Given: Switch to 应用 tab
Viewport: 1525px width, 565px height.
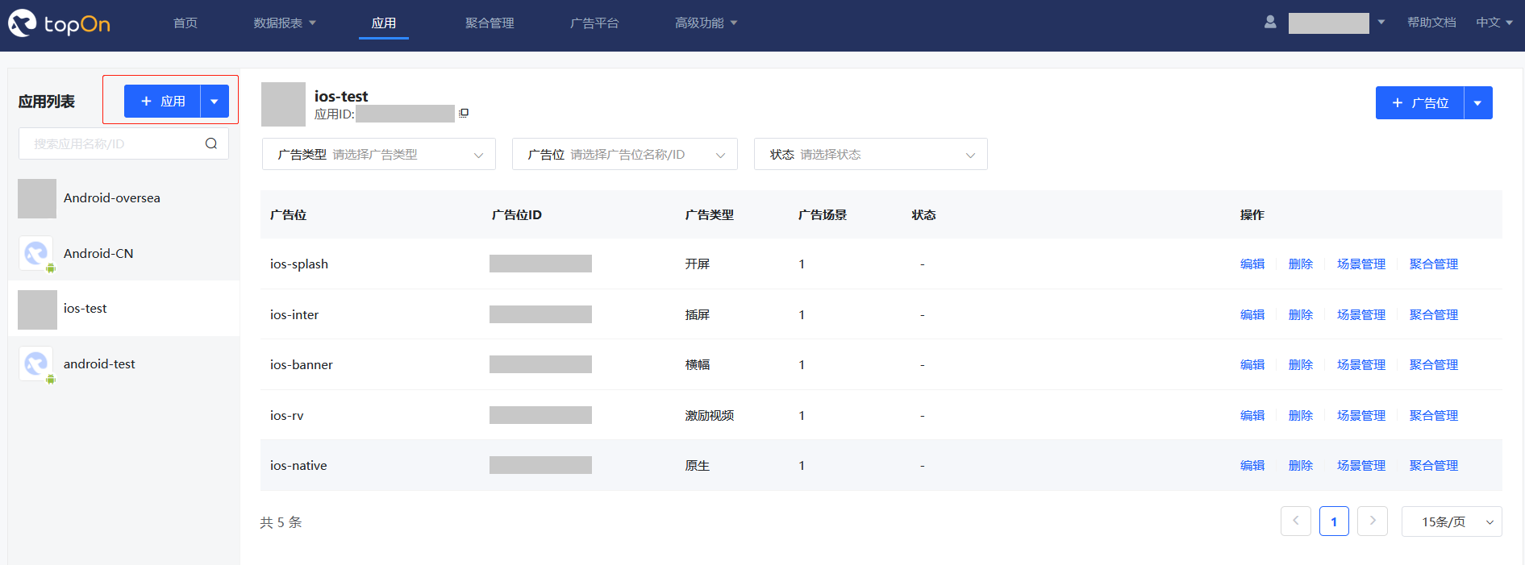Looking at the screenshot, I should [x=384, y=23].
